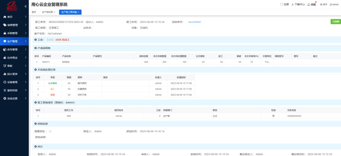Click the info icon beside 报工班组成员

[35, 102]
